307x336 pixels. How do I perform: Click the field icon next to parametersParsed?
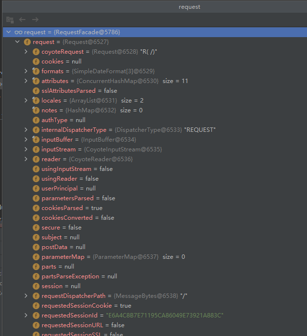tap(36, 198)
